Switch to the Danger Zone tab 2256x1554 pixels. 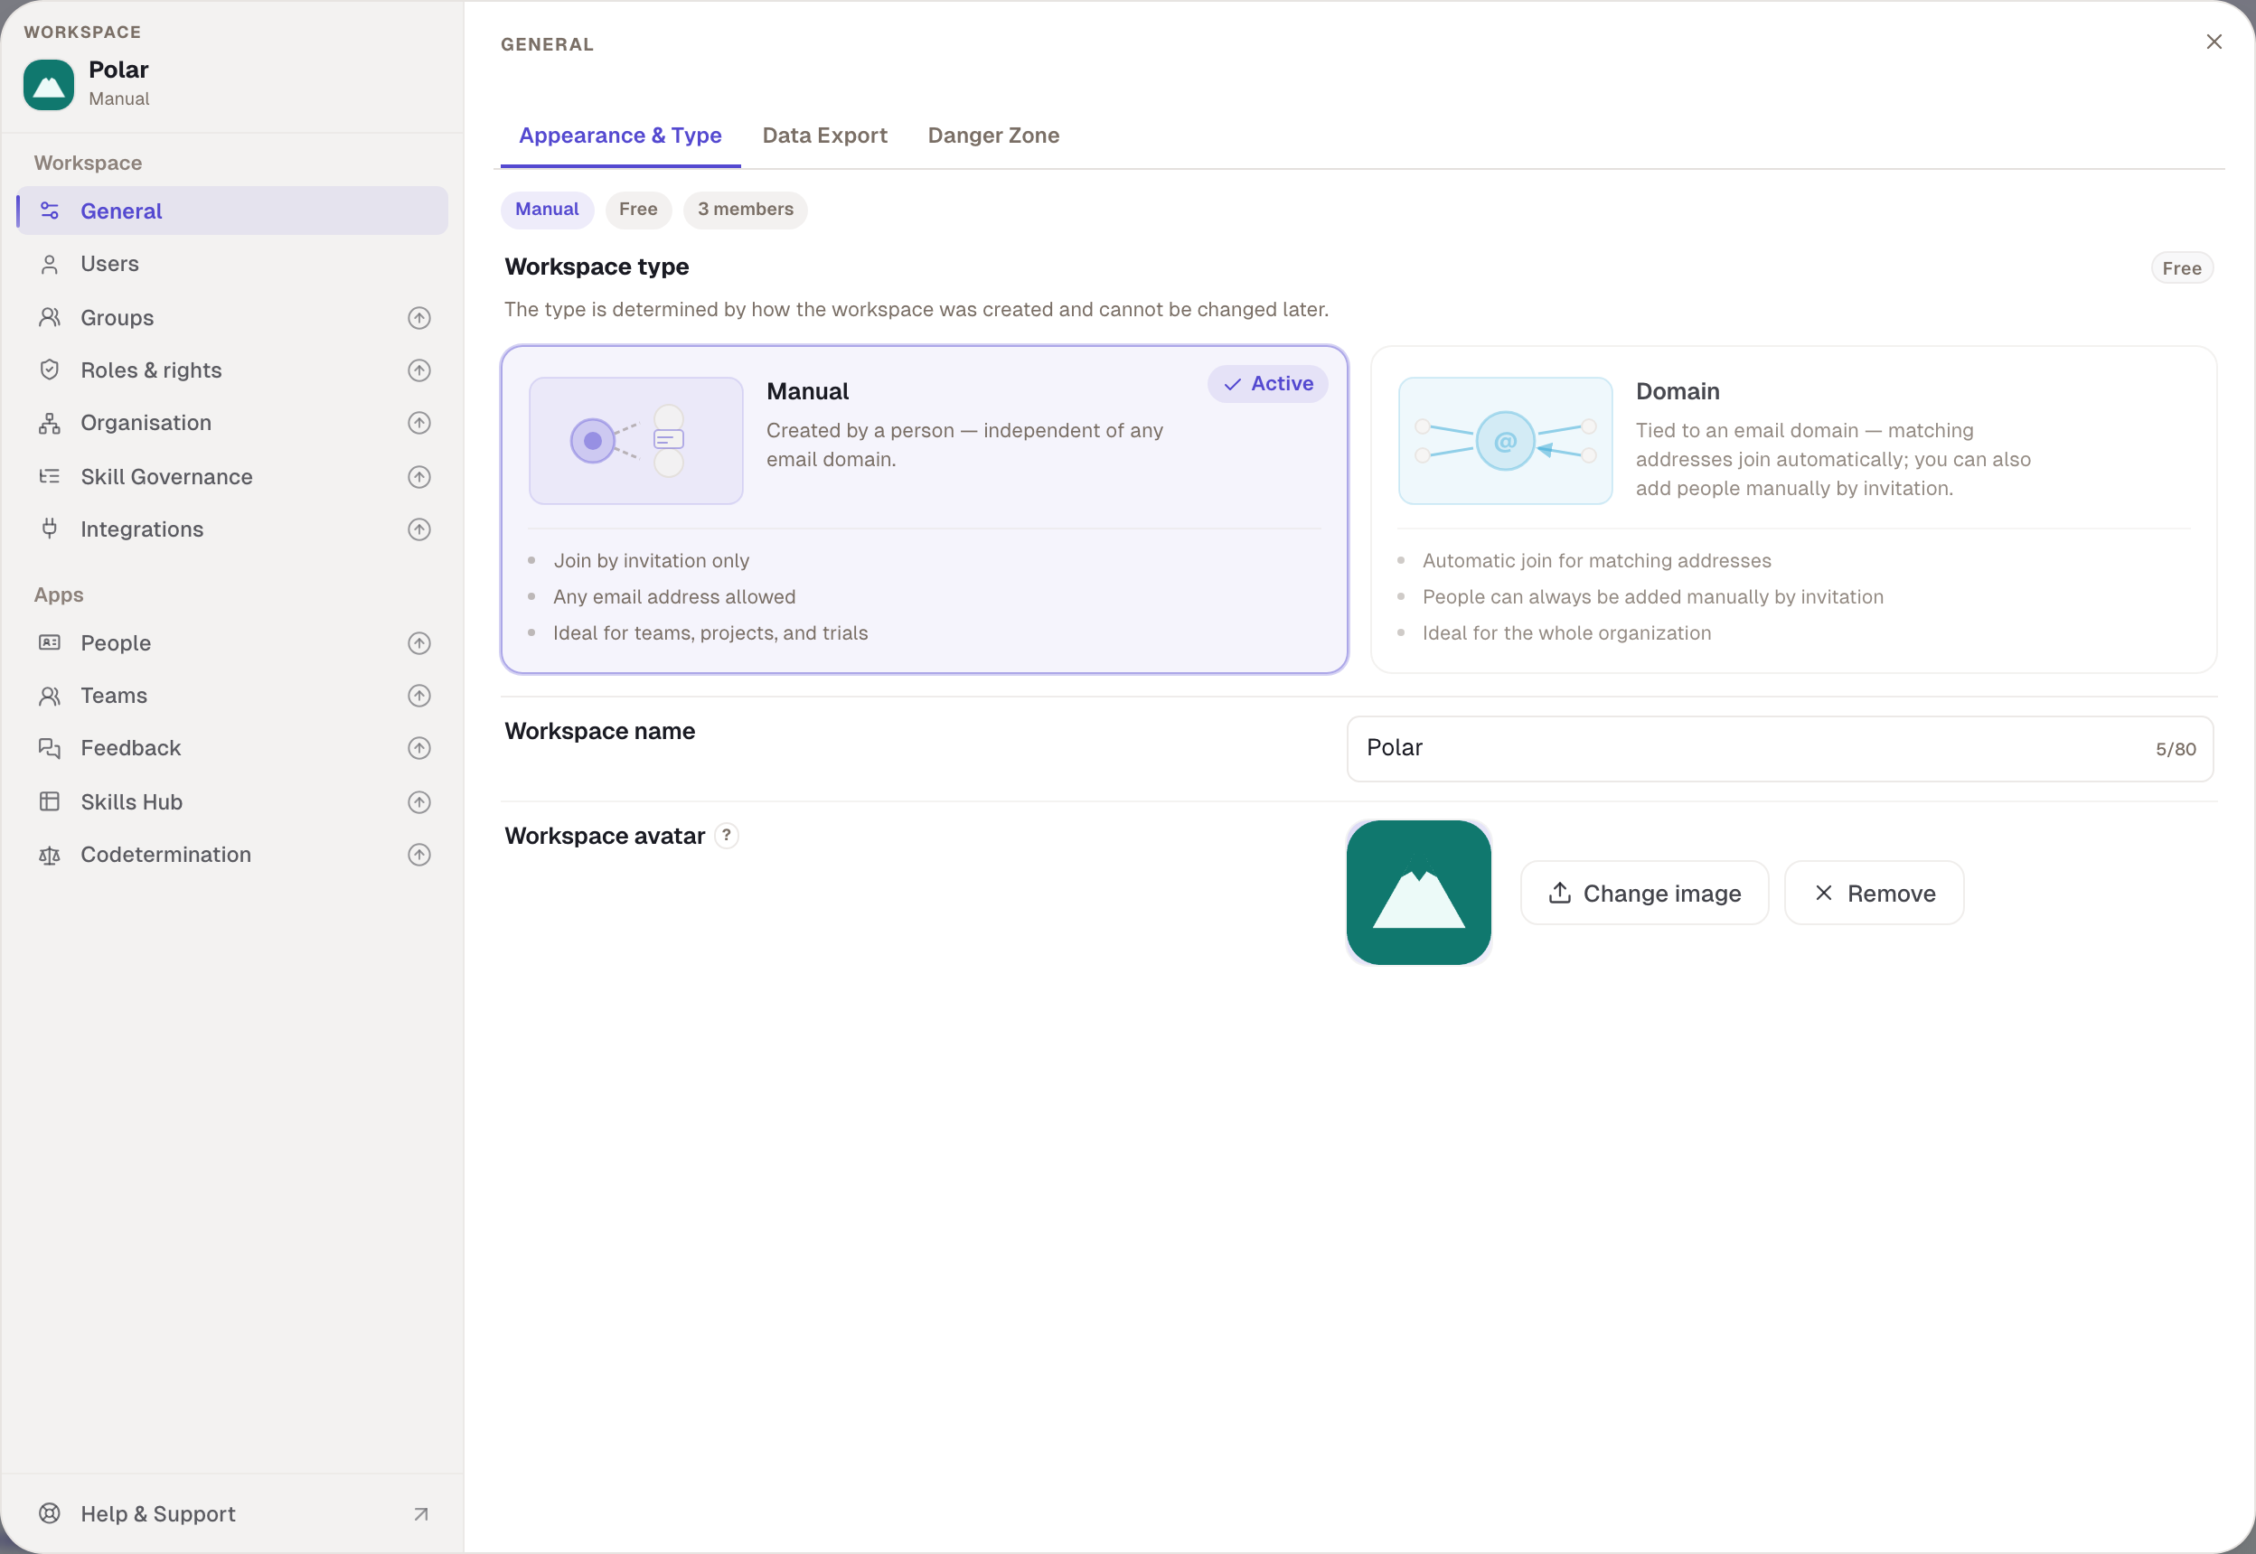(993, 136)
